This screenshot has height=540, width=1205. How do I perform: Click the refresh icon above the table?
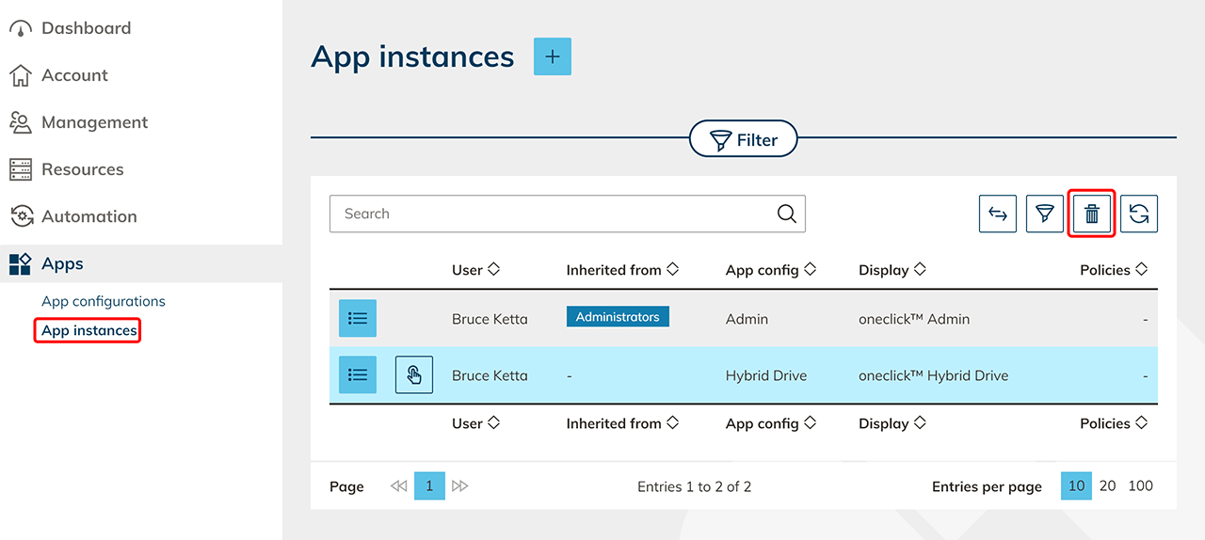[1138, 214]
